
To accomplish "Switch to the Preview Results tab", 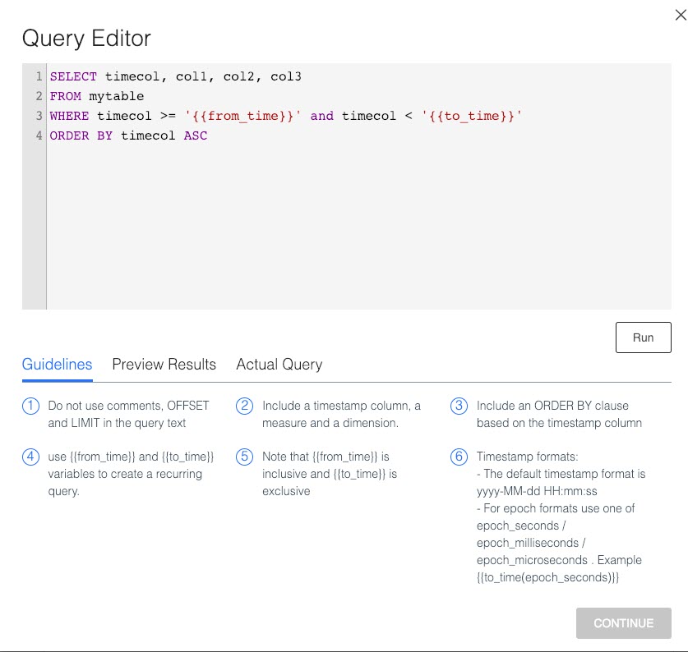I will (x=164, y=365).
